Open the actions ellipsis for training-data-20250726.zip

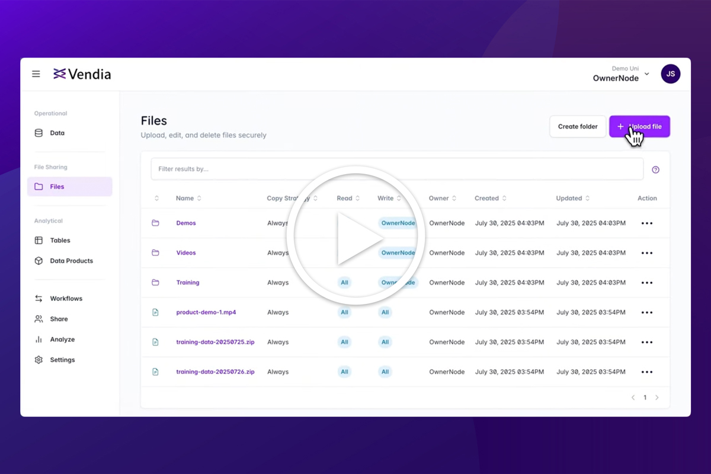tap(647, 372)
